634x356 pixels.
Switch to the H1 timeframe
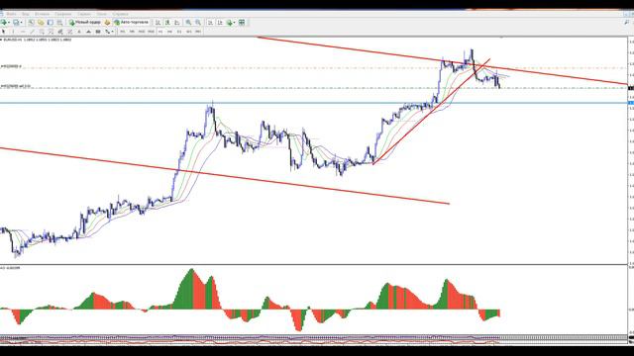[x=160, y=32]
